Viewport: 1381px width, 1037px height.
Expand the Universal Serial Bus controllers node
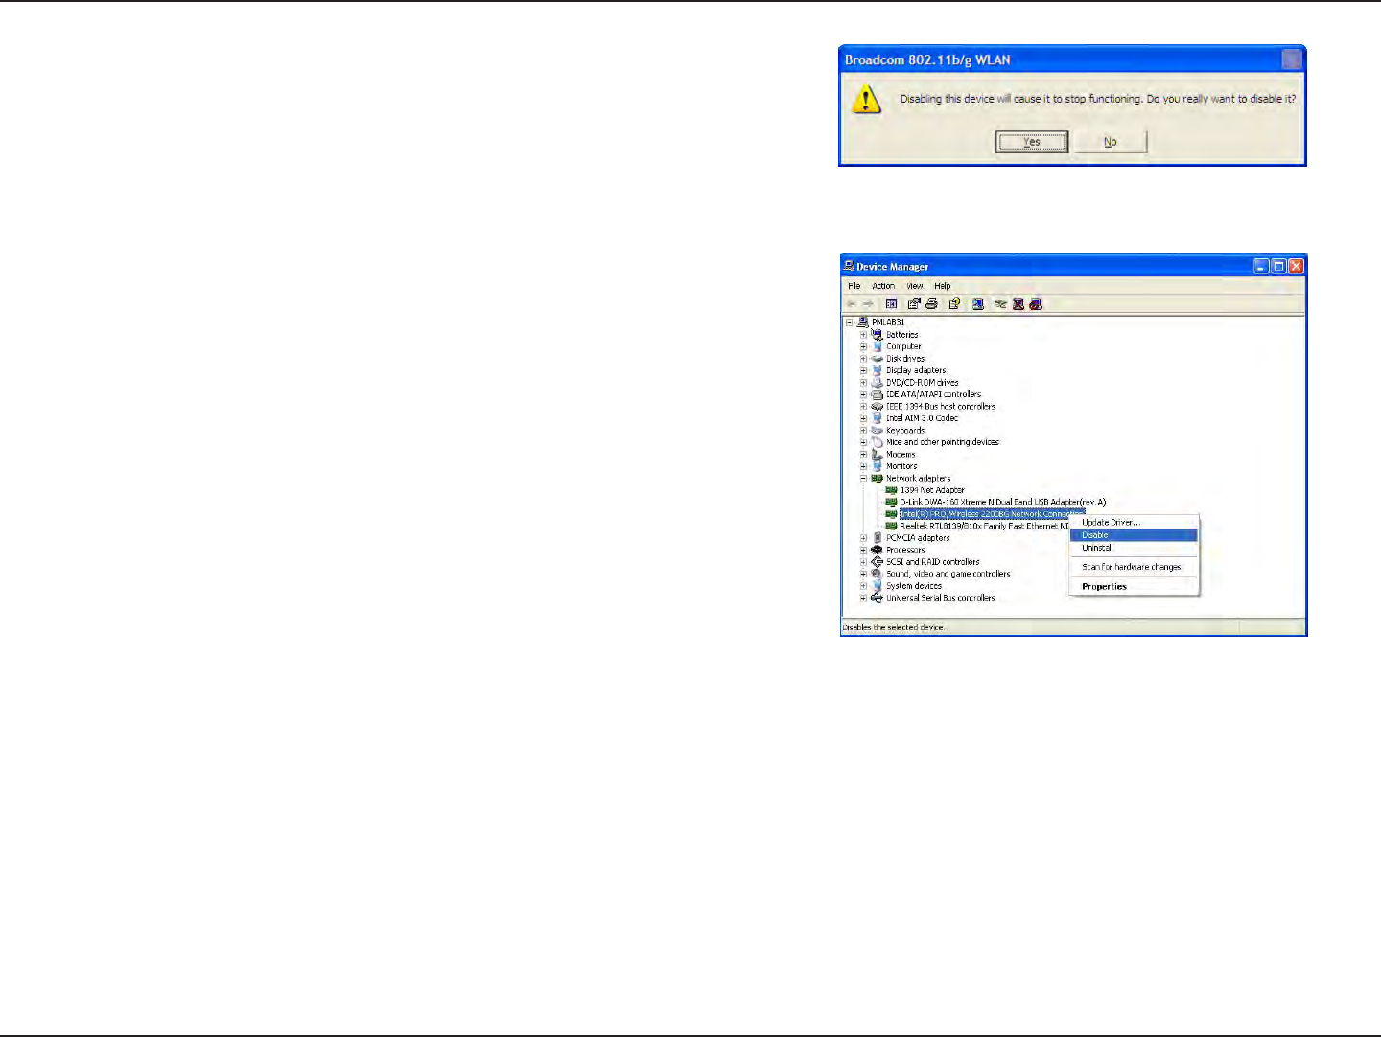click(863, 598)
